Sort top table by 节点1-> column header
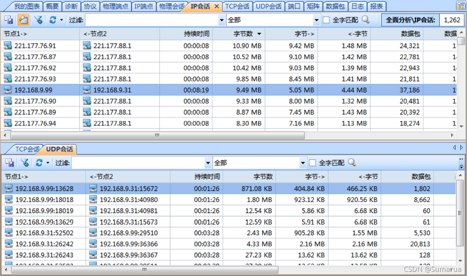This screenshot has height=276, width=467. (x=40, y=34)
